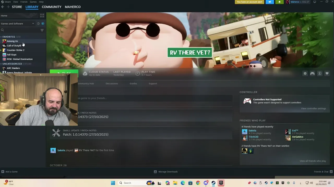
Task: Select Fall Guys in the library list
Action: click(x=11, y=55)
